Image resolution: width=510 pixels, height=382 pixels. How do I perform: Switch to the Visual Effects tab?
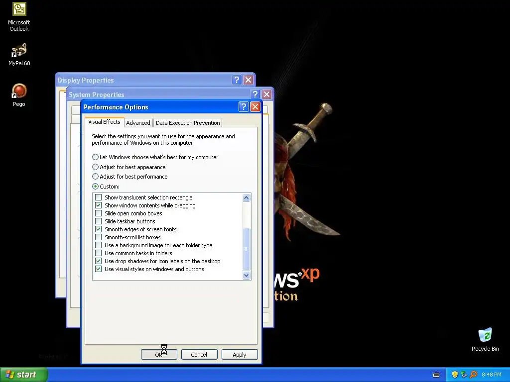tap(105, 122)
